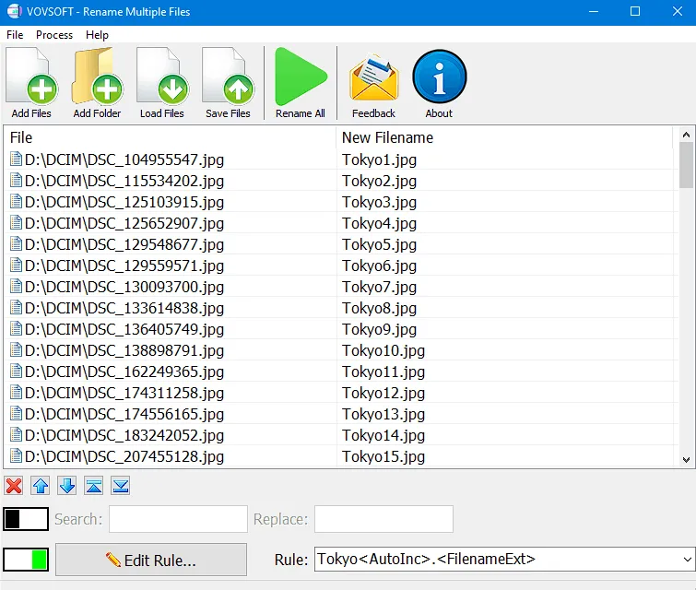696x590 pixels.
Task: Expand the Rule dropdown list
Action: click(x=685, y=559)
